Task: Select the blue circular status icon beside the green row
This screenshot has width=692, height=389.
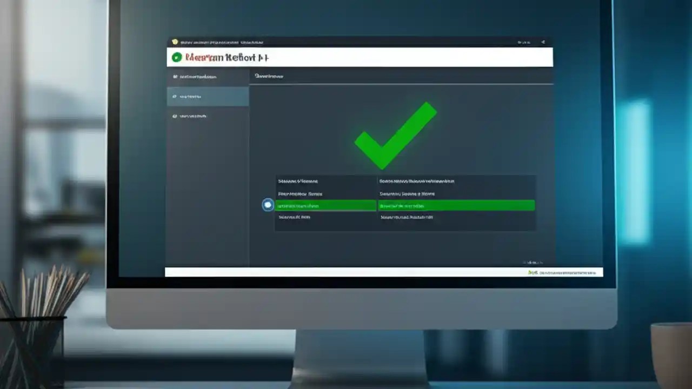Action: pos(267,205)
